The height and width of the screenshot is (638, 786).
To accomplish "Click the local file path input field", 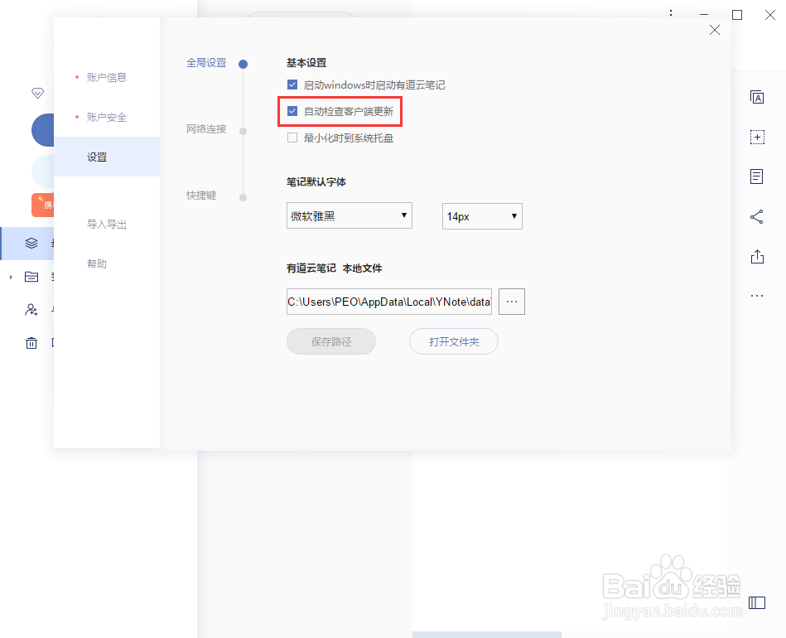I will point(389,302).
